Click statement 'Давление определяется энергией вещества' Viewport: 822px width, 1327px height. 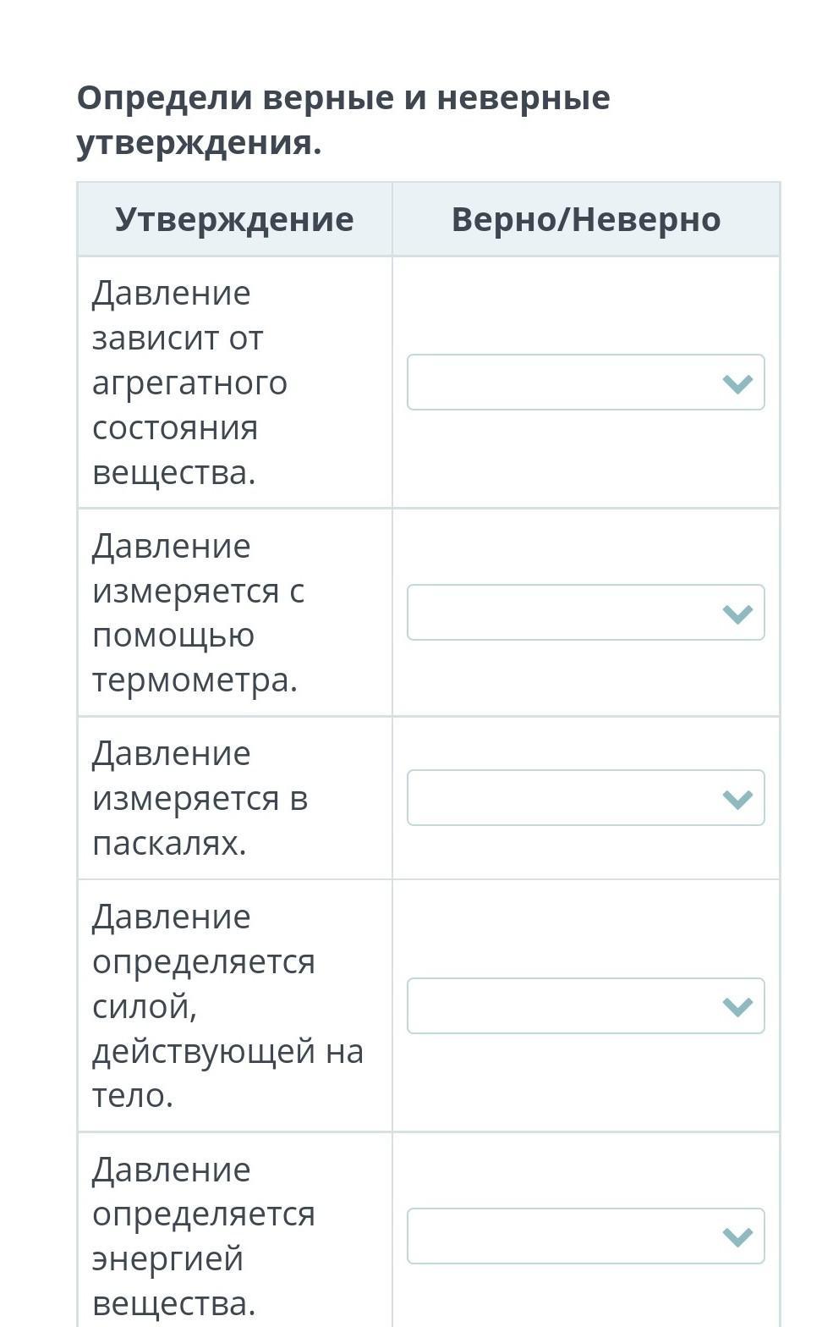203,1236
